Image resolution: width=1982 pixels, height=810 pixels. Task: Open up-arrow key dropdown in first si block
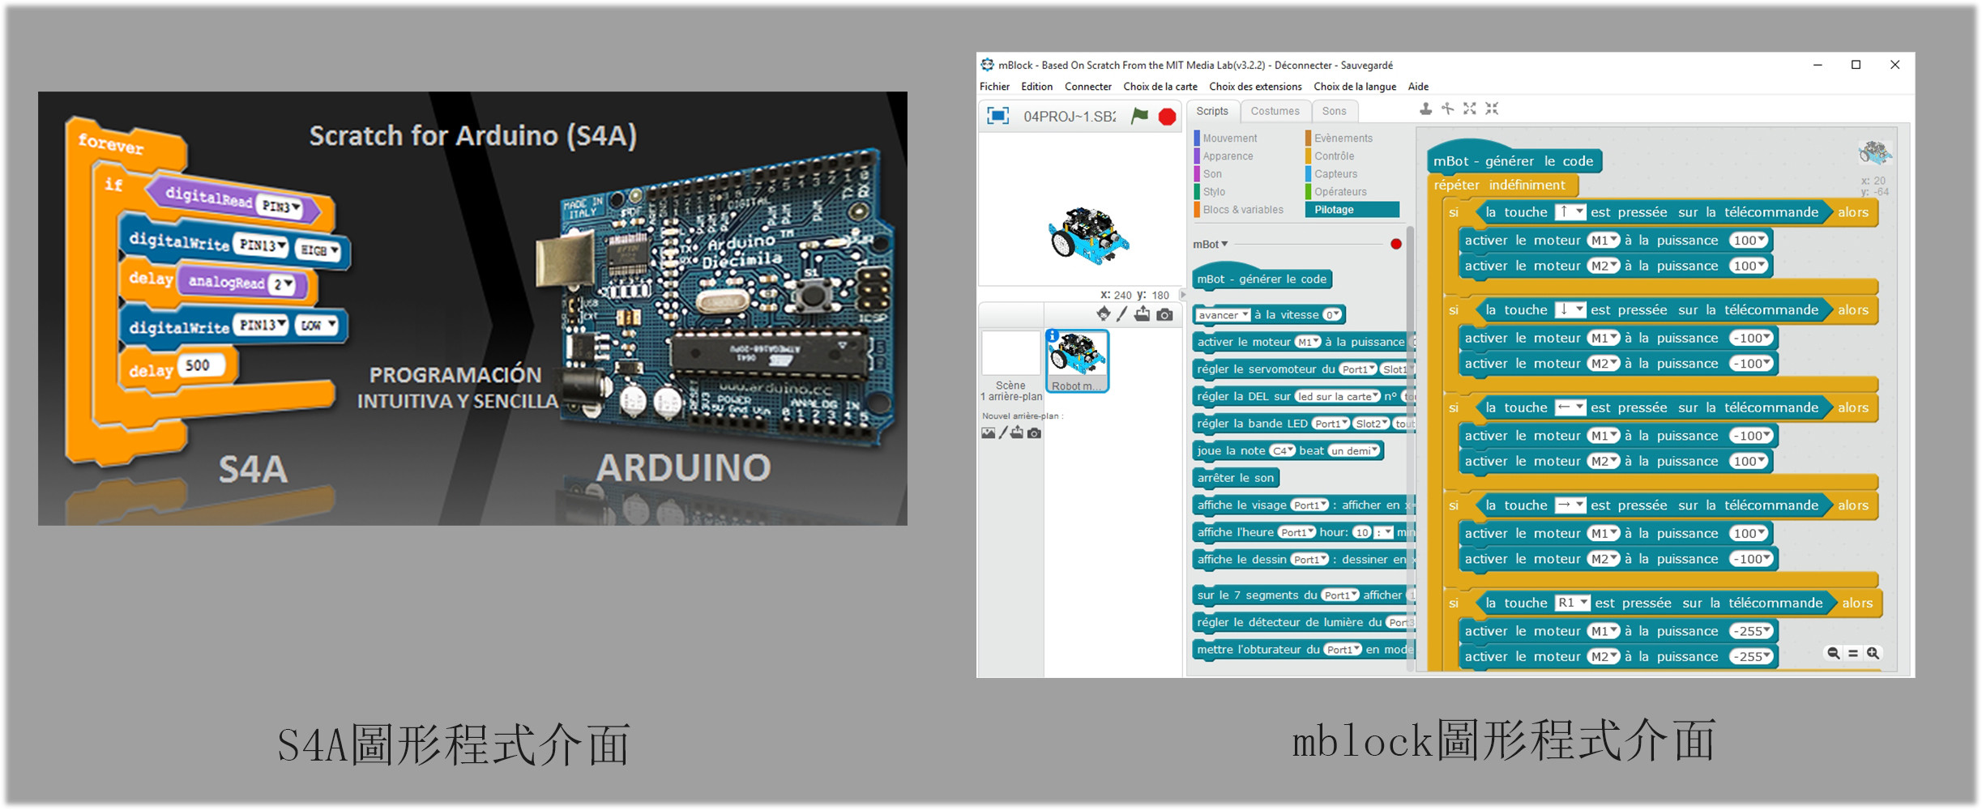tap(1570, 212)
